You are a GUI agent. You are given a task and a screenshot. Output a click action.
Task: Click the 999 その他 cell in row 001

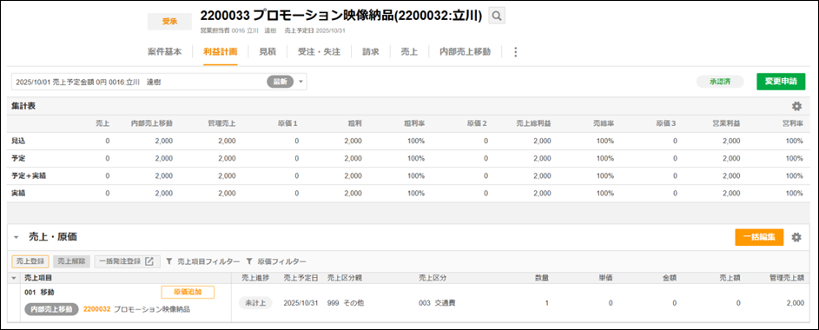[x=346, y=303]
